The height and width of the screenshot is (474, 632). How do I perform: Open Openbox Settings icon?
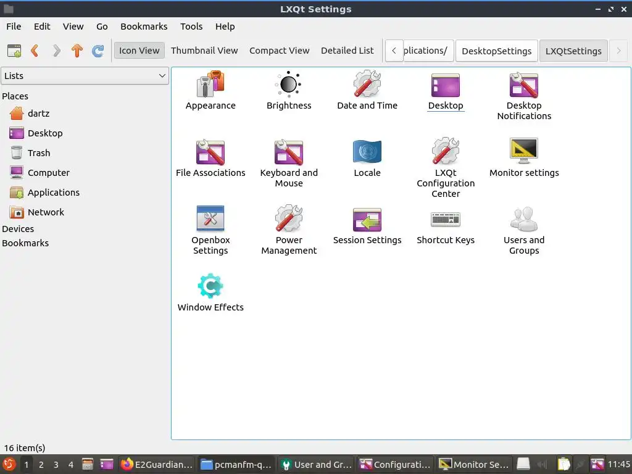pyautogui.click(x=210, y=231)
